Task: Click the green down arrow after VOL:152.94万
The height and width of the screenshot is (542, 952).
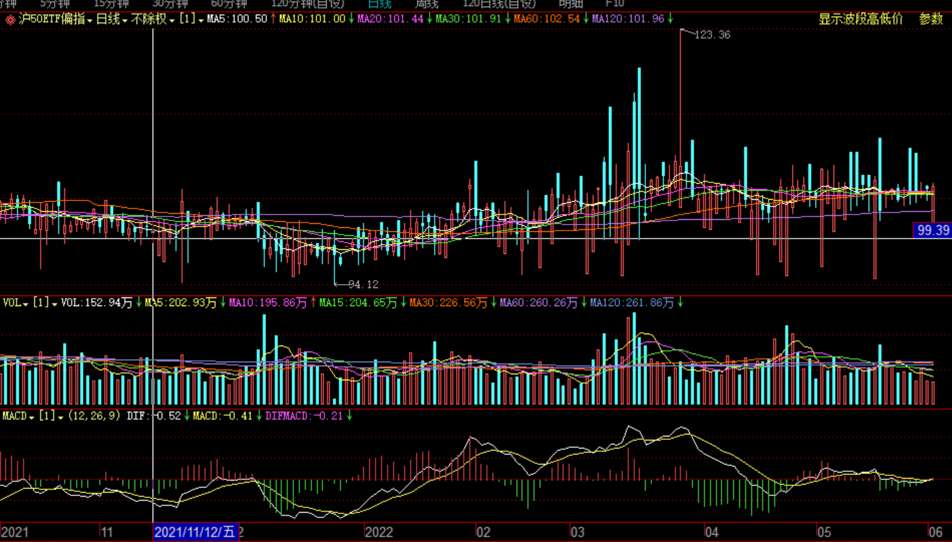Action: click(138, 303)
